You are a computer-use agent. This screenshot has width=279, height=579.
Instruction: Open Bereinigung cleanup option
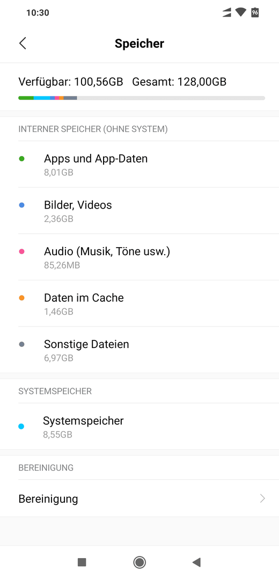tap(139, 499)
